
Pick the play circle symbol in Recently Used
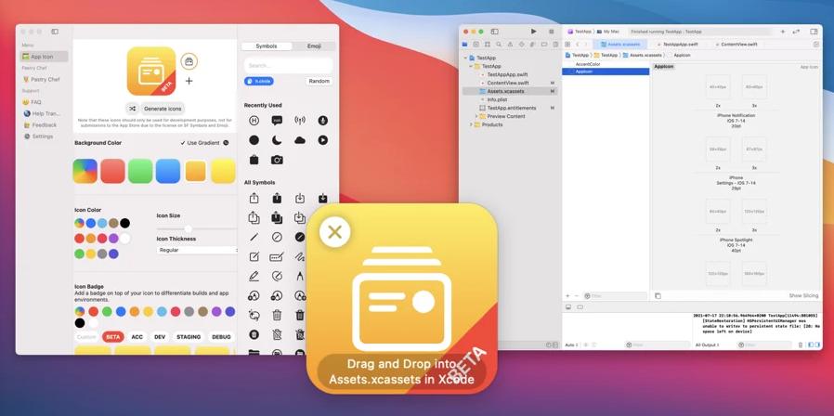[323, 140]
